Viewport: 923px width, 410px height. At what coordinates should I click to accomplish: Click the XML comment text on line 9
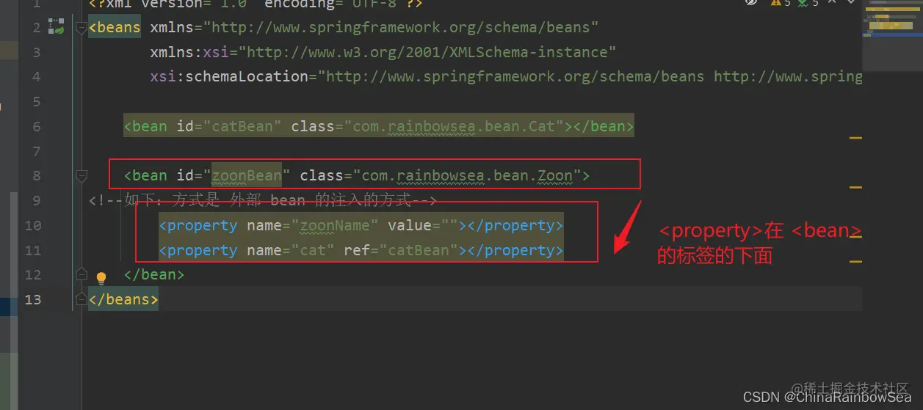[263, 200]
